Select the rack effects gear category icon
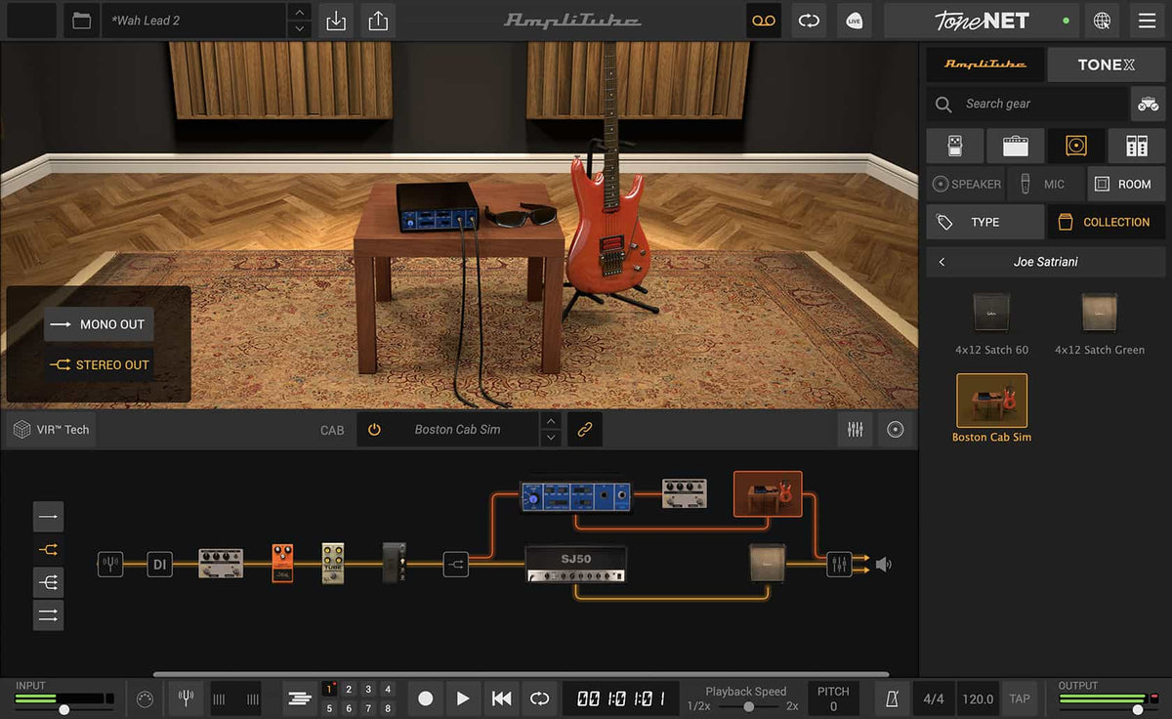This screenshot has height=719, width=1172. coord(1137,146)
